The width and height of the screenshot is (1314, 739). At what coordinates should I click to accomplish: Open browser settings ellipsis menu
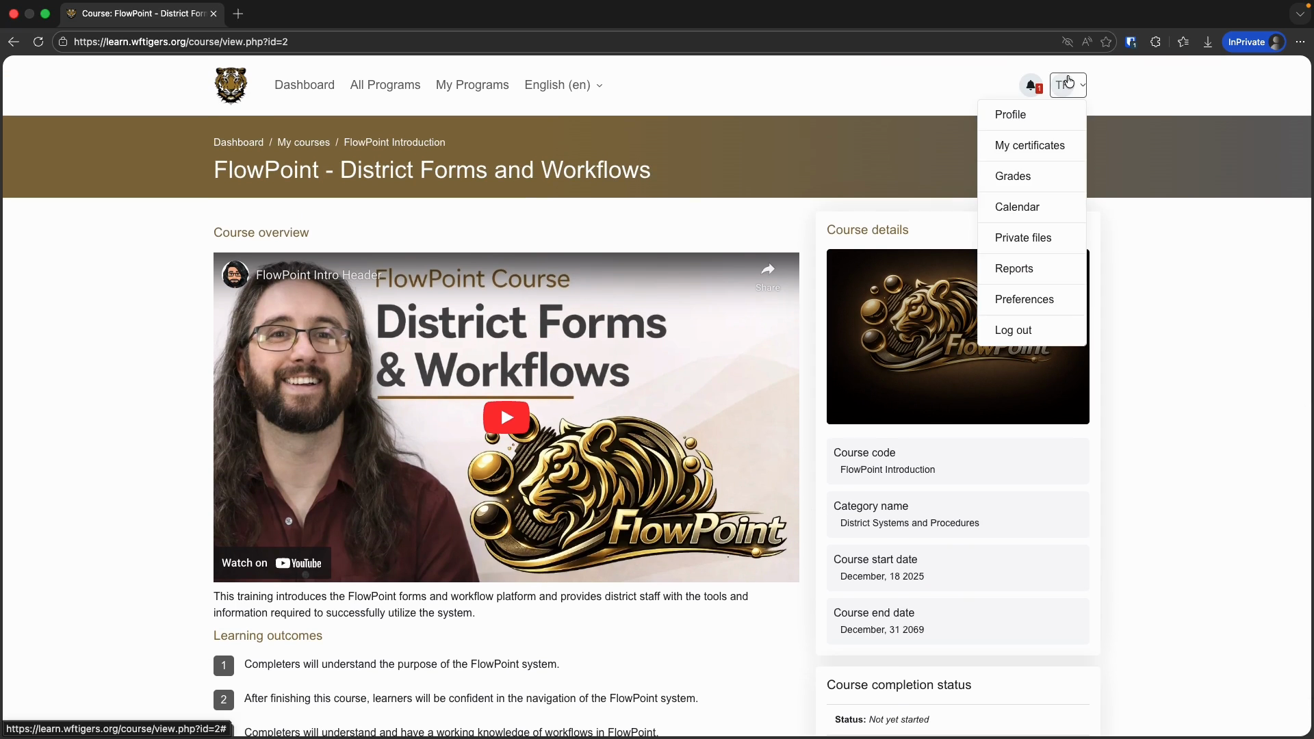click(1300, 42)
